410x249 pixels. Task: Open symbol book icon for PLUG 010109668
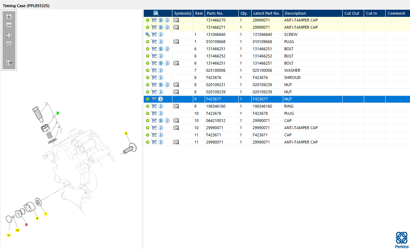click(176, 42)
